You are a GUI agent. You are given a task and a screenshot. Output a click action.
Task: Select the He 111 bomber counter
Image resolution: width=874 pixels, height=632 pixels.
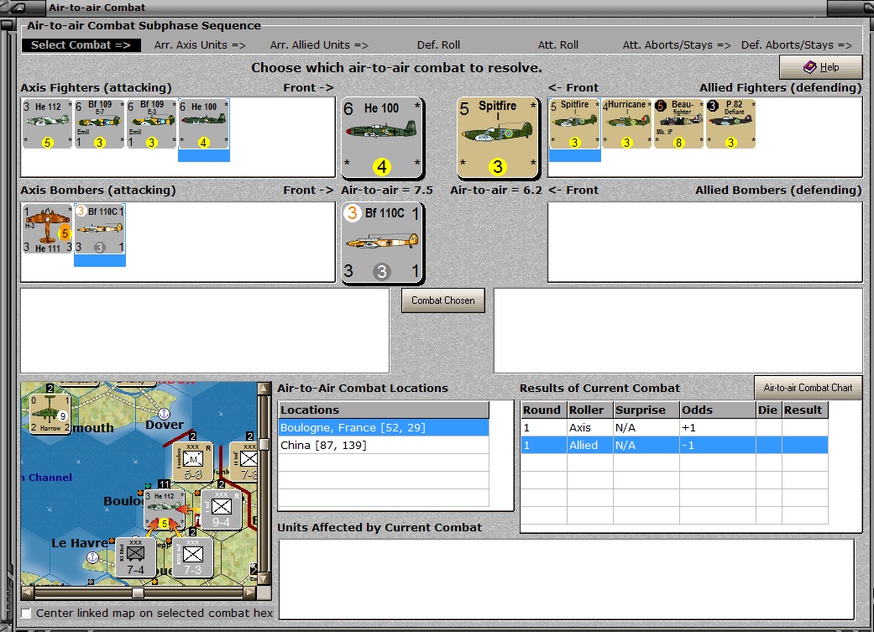[48, 228]
